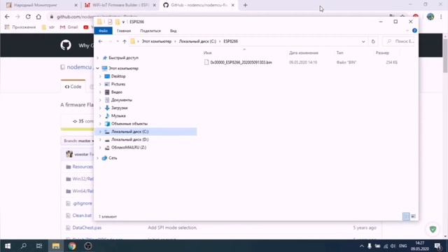Open OBS Studio taskbar icon
Screen dimensions: 448x252
88,246
